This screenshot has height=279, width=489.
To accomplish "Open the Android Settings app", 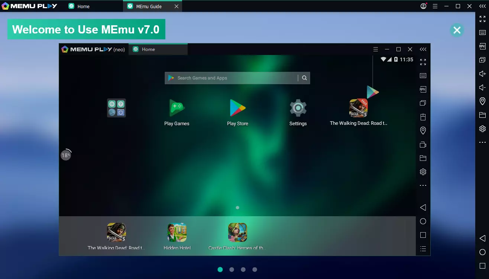I will 298,113.
